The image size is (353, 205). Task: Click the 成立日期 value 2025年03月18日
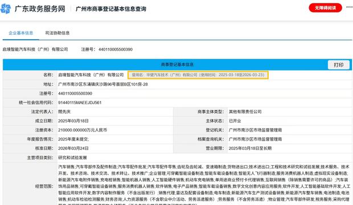(73, 121)
